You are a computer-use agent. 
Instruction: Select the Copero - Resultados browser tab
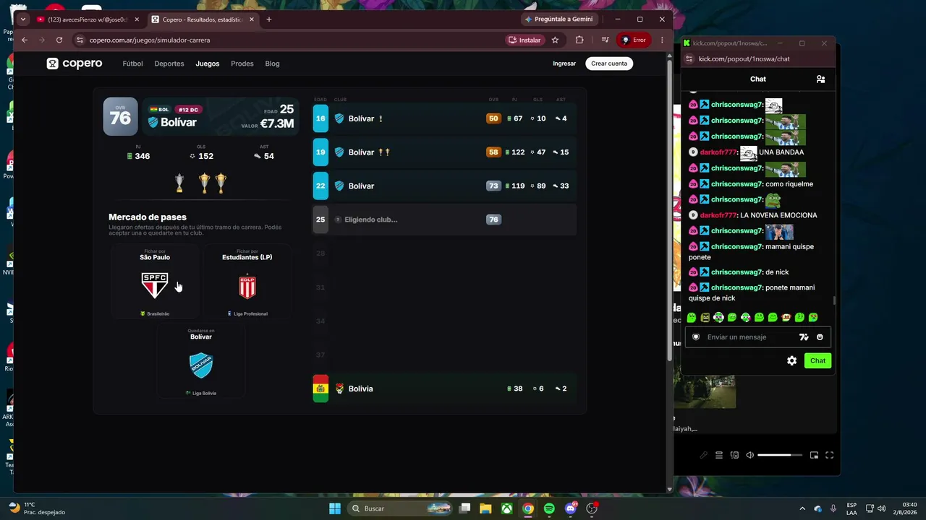pyautogui.click(x=202, y=19)
